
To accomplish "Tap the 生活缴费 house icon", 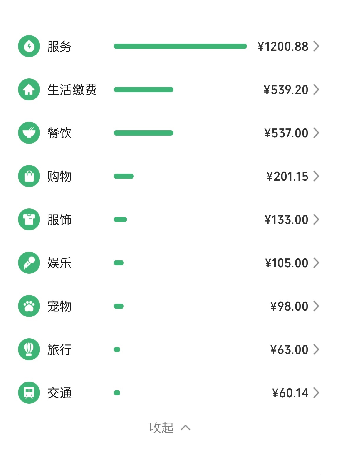I will [x=29, y=90].
